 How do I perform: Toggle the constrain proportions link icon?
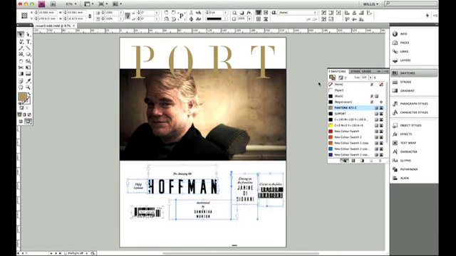(90, 16)
